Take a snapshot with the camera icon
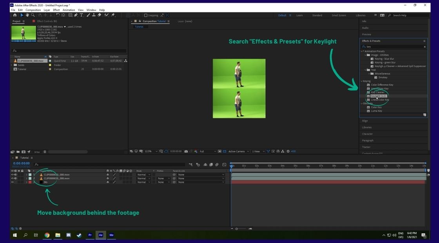Screen dimensions: 439x243 point(187,151)
